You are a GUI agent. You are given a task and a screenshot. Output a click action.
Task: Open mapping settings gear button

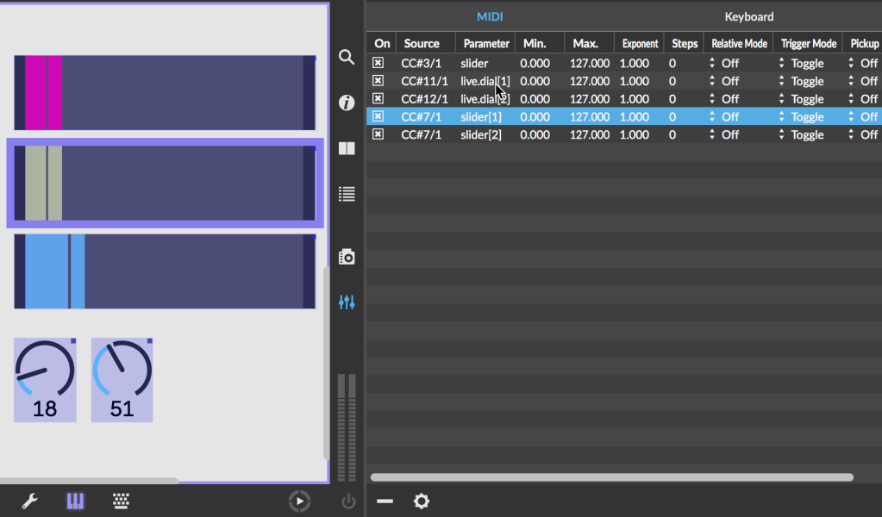click(x=421, y=501)
